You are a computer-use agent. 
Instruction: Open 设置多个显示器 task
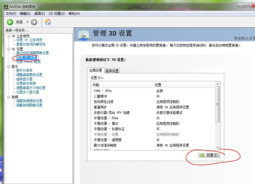point(28,92)
